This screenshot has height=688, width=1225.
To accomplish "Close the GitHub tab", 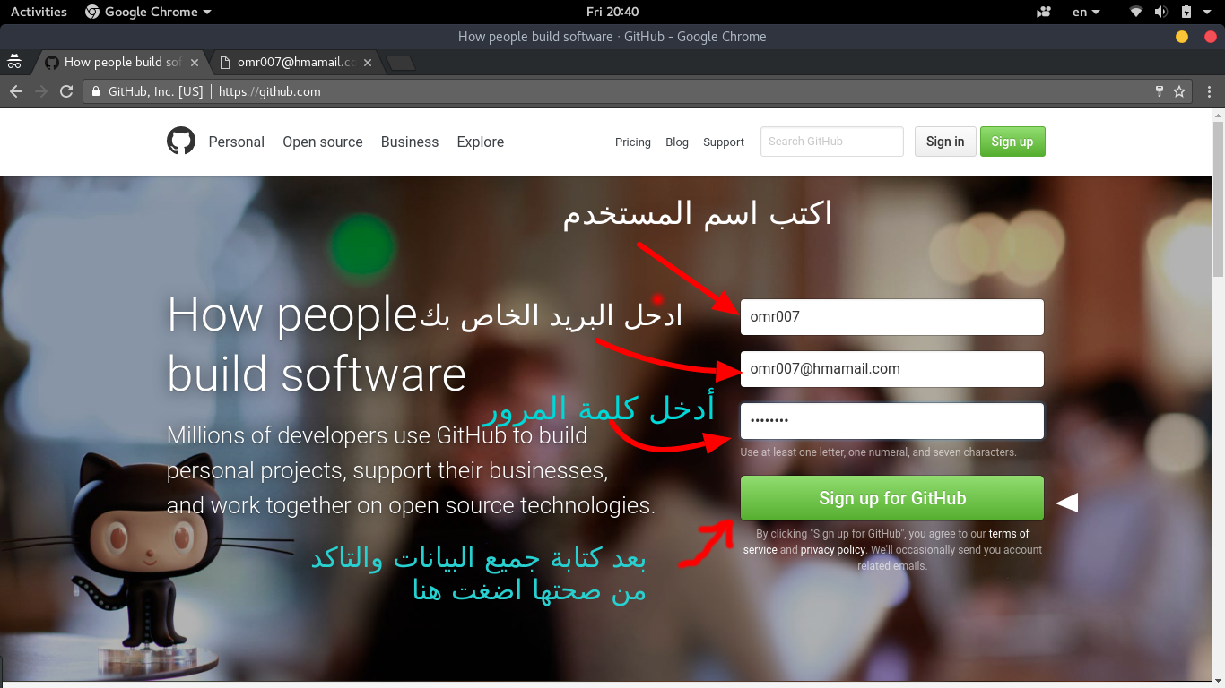I will (195, 63).
